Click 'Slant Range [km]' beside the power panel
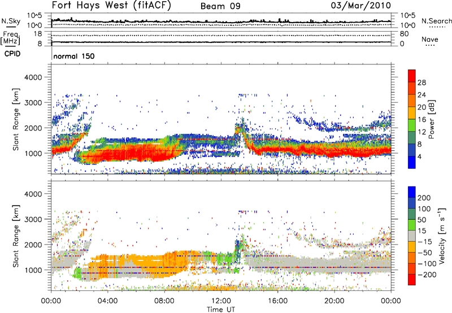452x313 pixels. tap(16, 119)
